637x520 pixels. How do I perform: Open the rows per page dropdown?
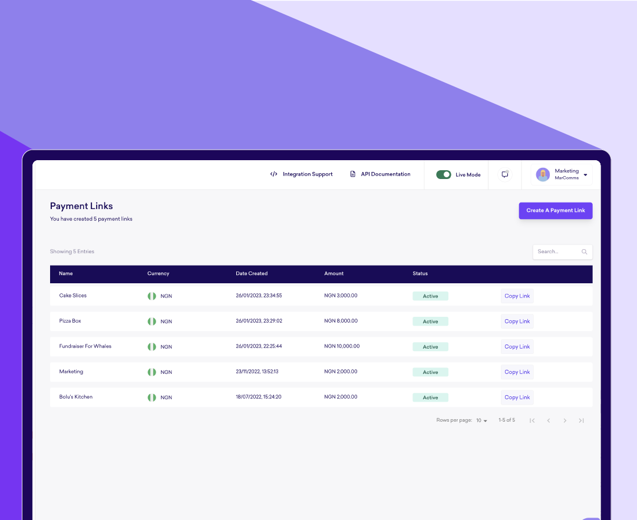coord(481,420)
